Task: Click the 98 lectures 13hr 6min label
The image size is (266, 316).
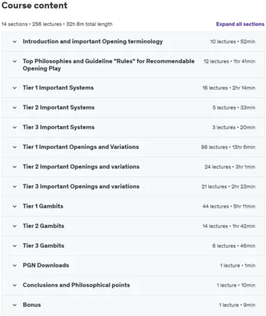Action: click(228, 147)
